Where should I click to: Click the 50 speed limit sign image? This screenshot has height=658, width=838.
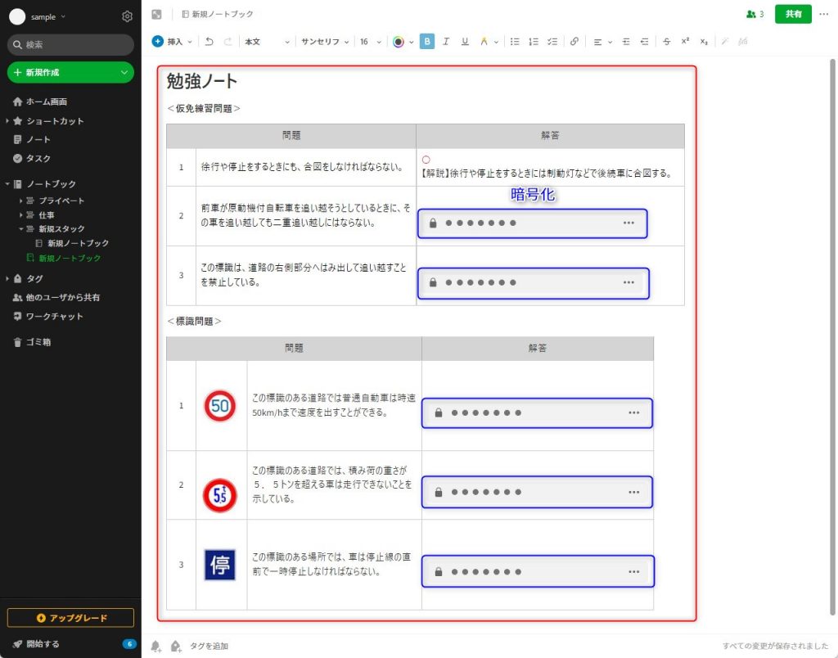[219, 406]
